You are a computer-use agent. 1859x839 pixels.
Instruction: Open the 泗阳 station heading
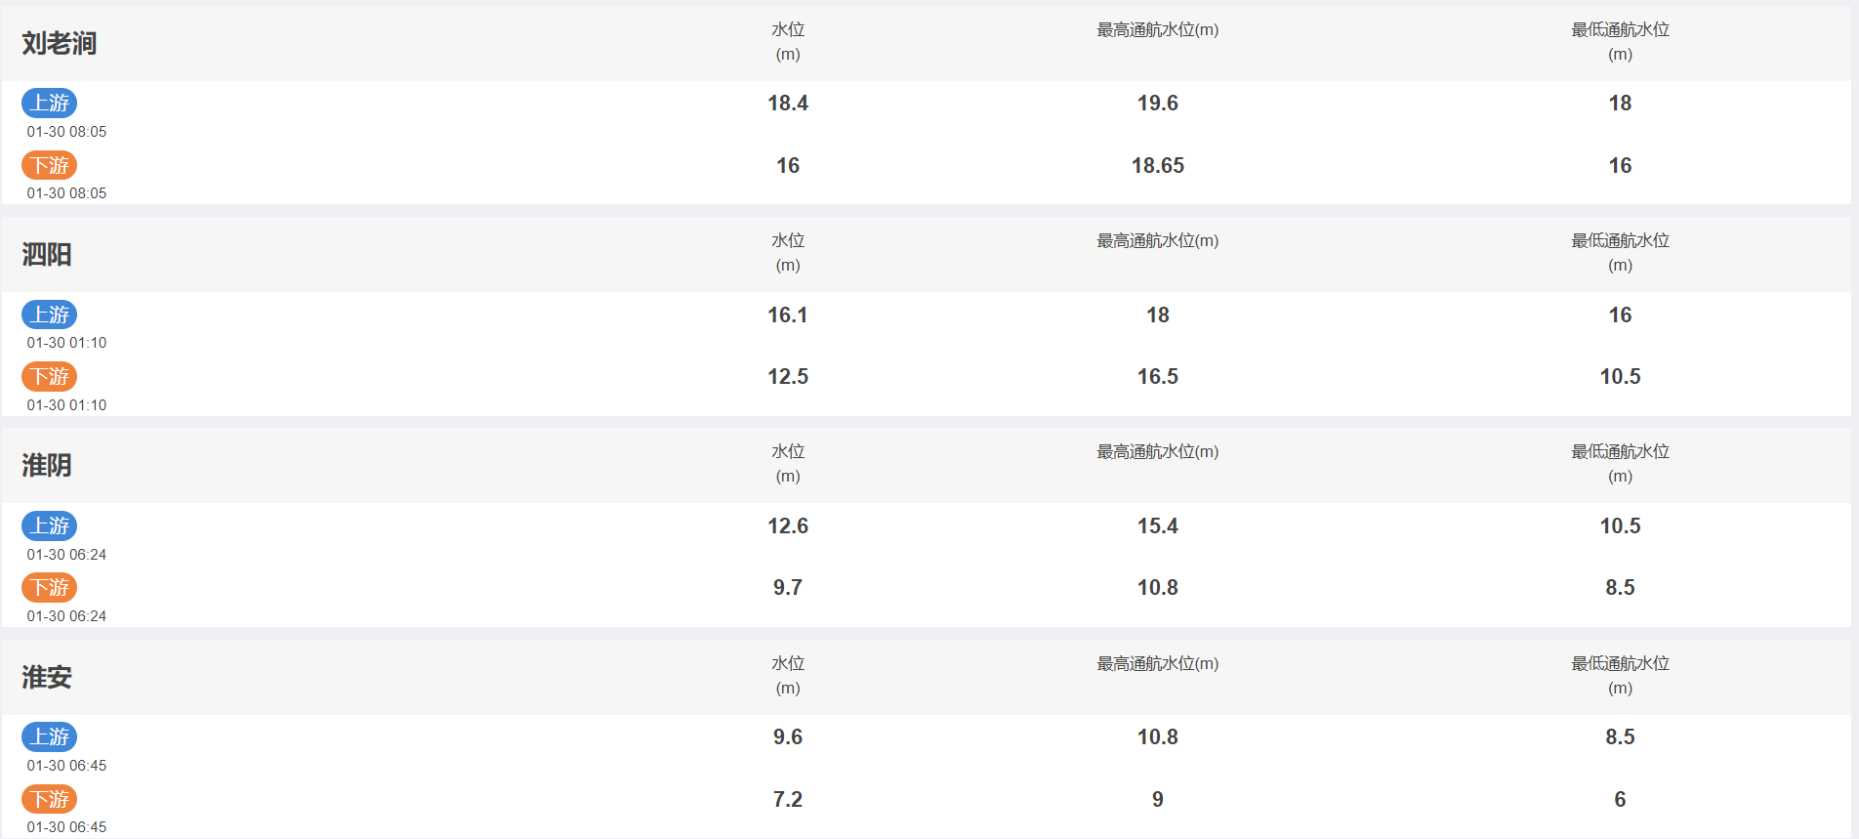point(47,254)
